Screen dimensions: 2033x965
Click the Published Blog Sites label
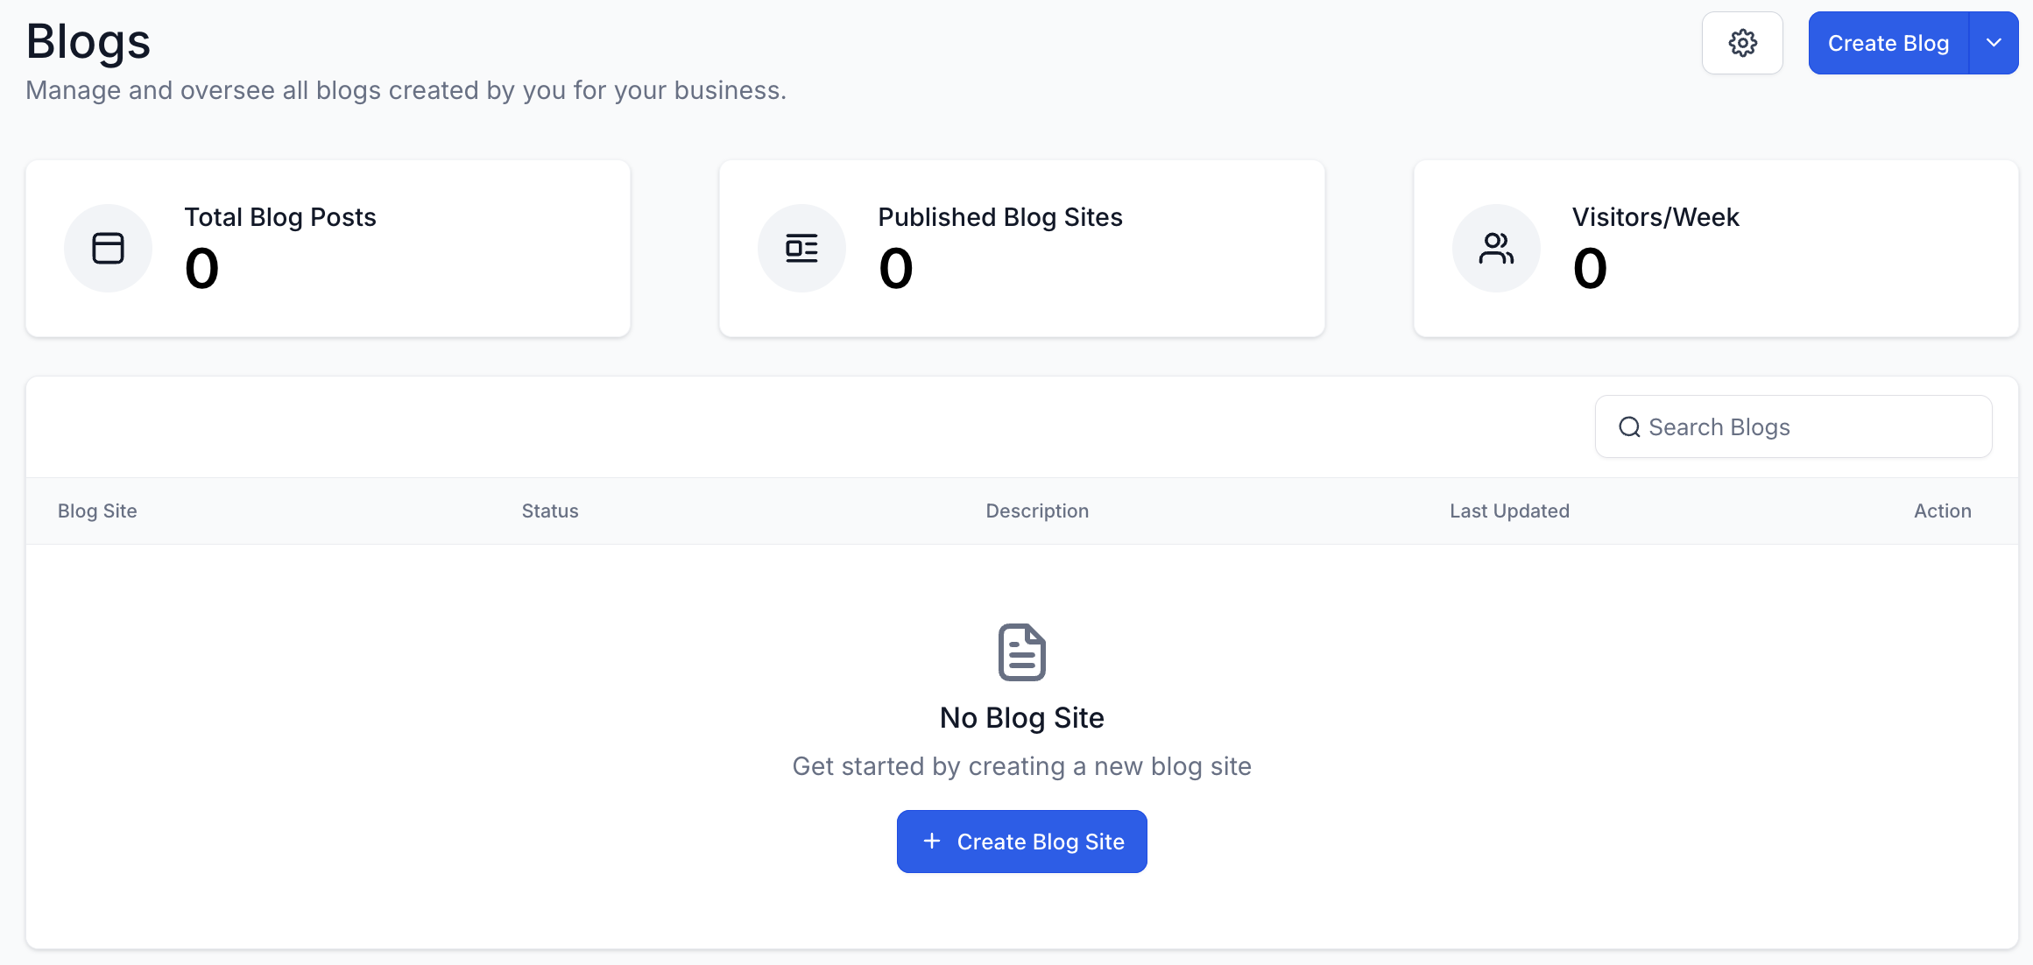(x=1000, y=217)
